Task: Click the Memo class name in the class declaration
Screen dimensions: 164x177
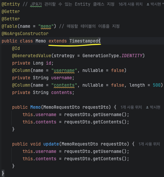Action: pyautogui.click(x=41, y=41)
